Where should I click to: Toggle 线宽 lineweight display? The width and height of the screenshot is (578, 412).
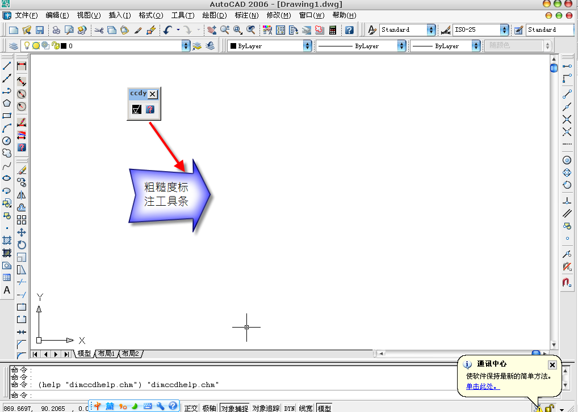[x=306, y=408]
